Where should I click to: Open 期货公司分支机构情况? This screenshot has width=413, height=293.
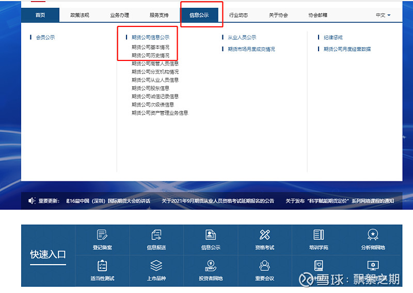tap(155, 72)
